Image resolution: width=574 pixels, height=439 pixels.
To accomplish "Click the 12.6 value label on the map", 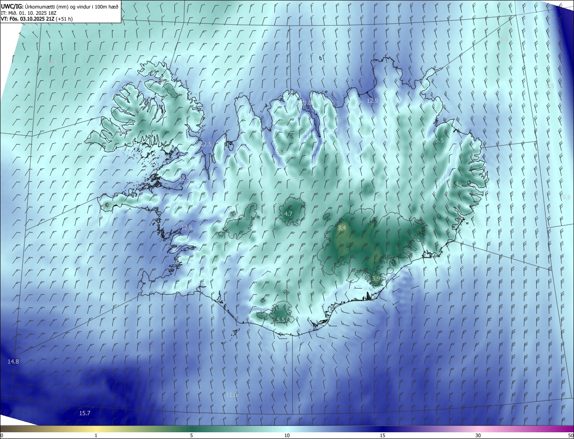I will pos(187,228).
